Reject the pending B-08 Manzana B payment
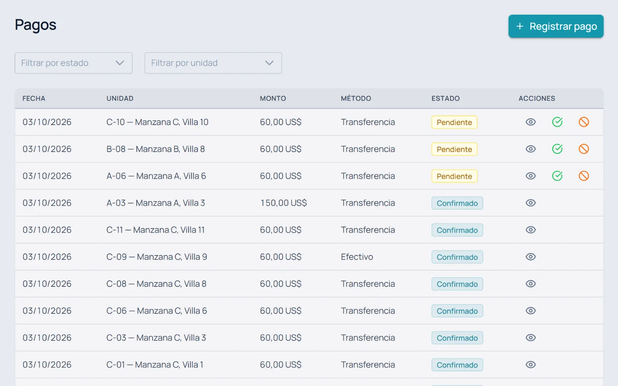618x386 pixels. tap(584, 149)
